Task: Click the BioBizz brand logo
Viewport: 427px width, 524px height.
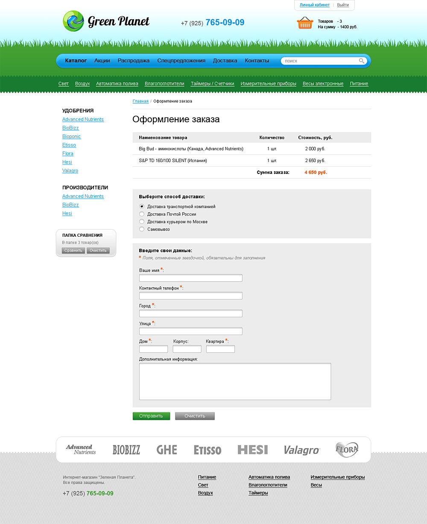Action: tap(126, 450)
